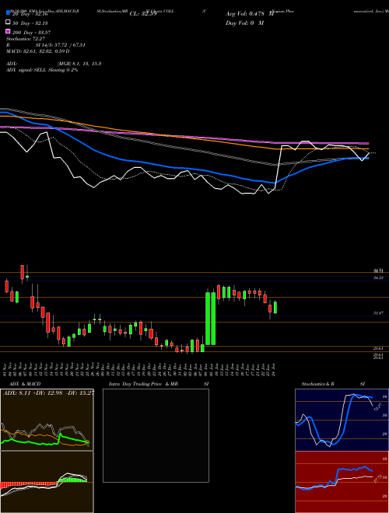
Task: Open the red RSI chart panel
Action: point(342,482)
